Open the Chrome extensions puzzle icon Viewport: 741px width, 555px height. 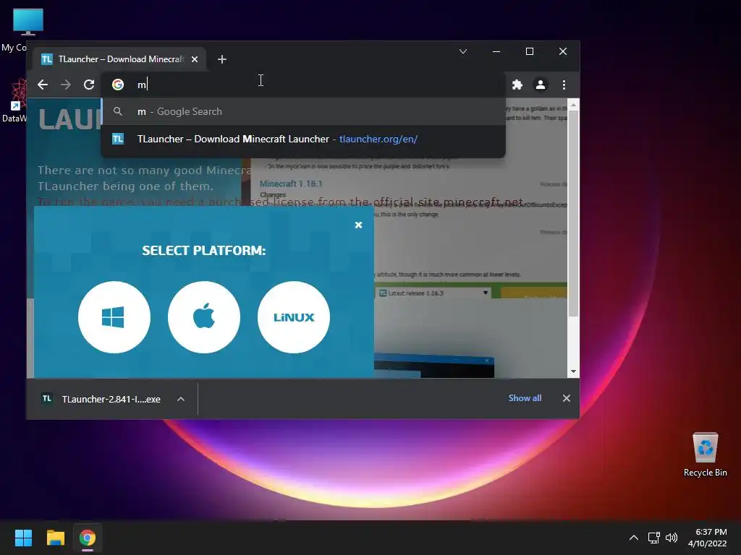pos(517,85)
